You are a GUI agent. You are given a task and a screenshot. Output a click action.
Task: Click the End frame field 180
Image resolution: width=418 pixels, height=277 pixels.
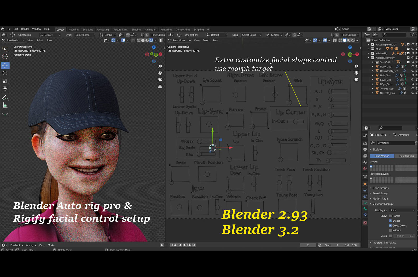351,245
